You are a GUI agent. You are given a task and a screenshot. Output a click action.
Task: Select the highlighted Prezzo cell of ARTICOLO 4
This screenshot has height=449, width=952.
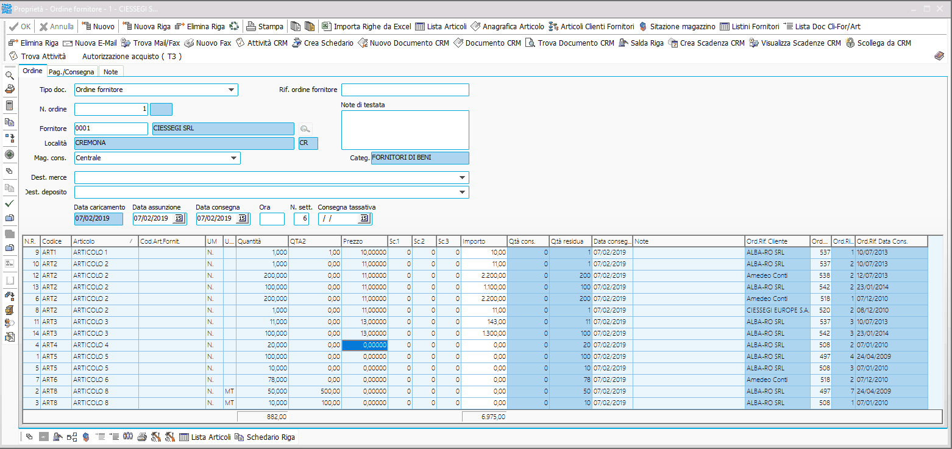[x=364, y=345]
